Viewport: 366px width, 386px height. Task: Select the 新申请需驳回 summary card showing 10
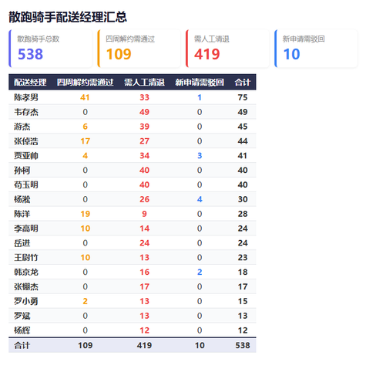pyautogui.click(x=316, y=49)
